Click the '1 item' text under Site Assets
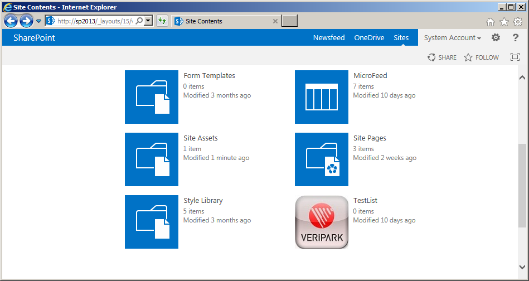The height and width of the screenshot is (281, 529). (x=192, y=149)
